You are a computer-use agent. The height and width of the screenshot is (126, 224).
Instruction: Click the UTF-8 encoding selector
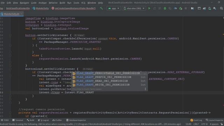204,124
